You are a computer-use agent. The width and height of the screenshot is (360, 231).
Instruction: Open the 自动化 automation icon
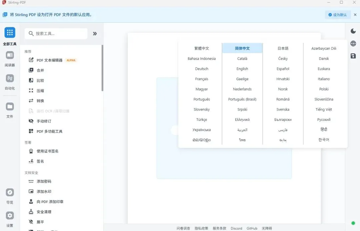point(10,78)
